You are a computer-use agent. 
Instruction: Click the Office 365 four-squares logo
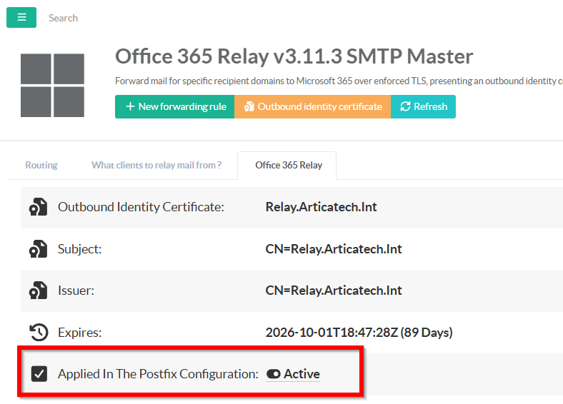click(52, 86)
